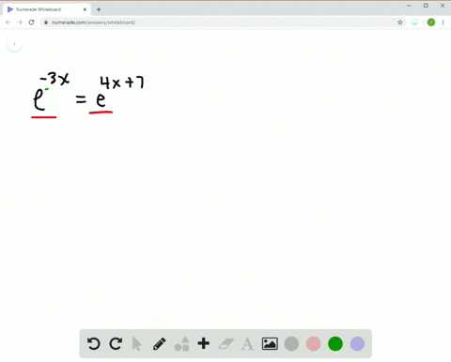Click the undo arrow in whiteboard toolbar

point(93,344)
